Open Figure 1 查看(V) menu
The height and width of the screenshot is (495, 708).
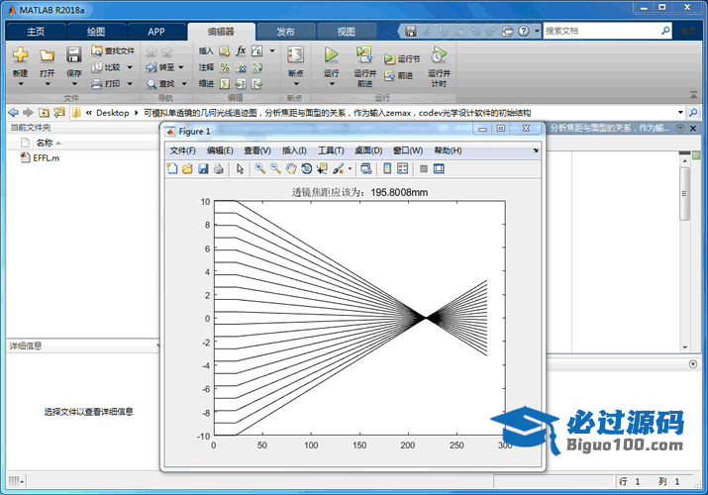(257, 150)
